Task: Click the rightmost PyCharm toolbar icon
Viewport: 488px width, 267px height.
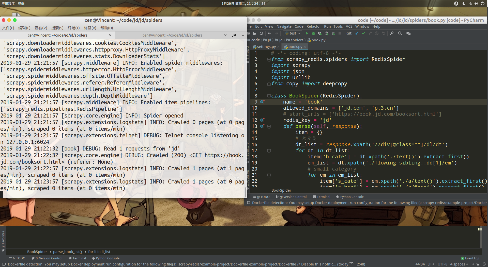Action: point(408,33)
